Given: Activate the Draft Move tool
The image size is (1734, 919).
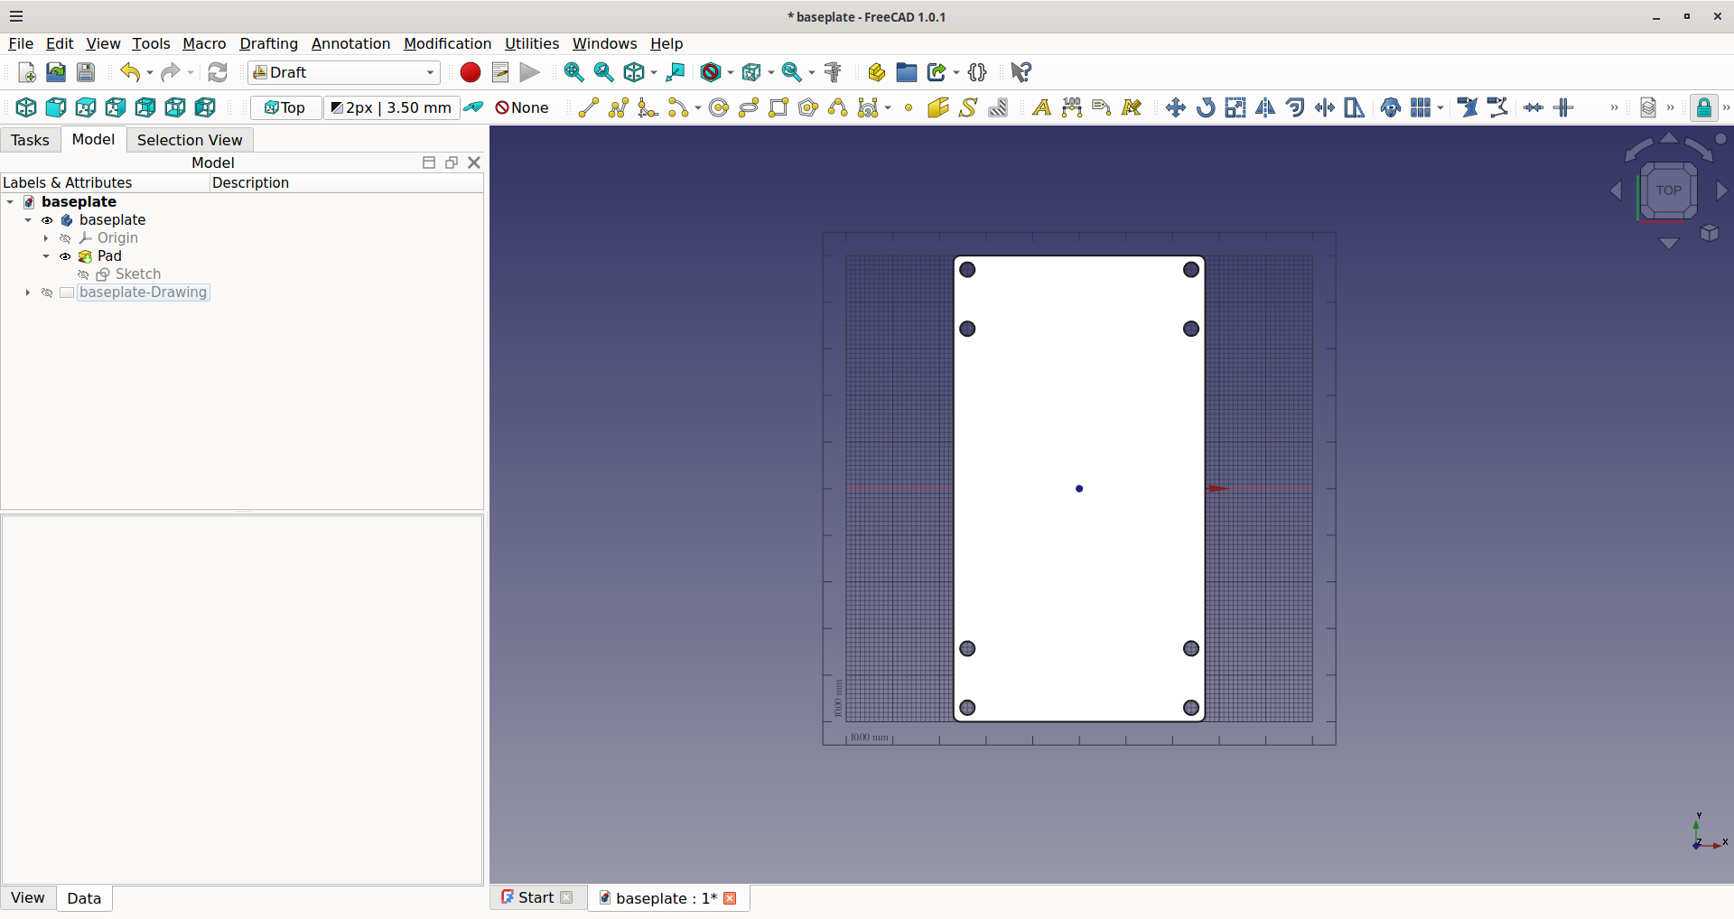Looking at the screenshot, I should [1175, 108].
